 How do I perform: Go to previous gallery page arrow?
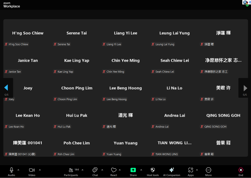tap(6, 88)
